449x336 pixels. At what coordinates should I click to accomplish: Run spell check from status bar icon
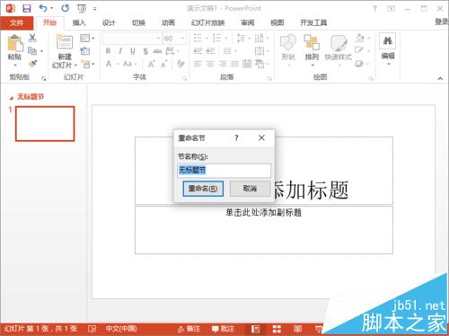[92, 329]
